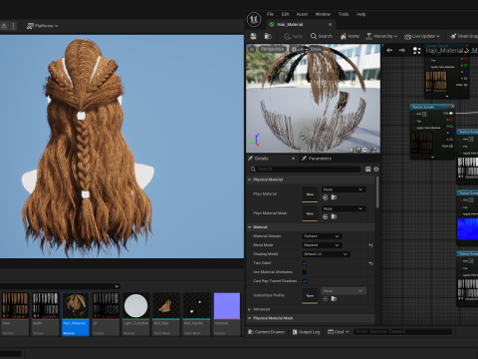Click the console command input field
Screen dimensions: 478x359
coord(402,332)
